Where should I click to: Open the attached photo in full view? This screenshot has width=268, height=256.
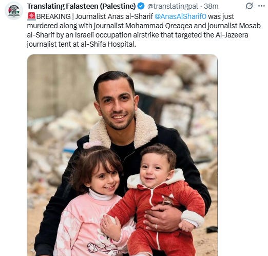point(122,155)
